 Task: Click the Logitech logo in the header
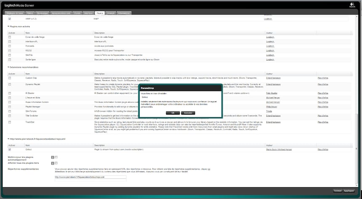pyautogui.click(x=352, y=5)
